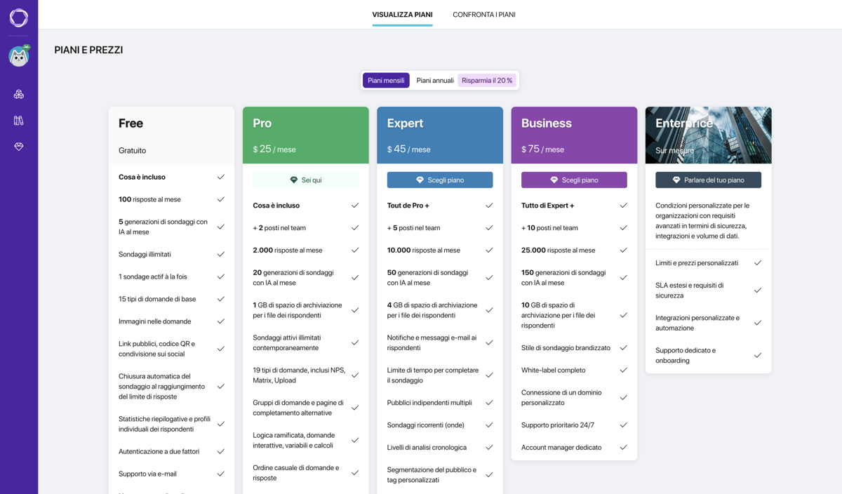Click the checkmark next to 25.000 risposte al mese
The height and width of the screenshot is (494, 842).
623,251
